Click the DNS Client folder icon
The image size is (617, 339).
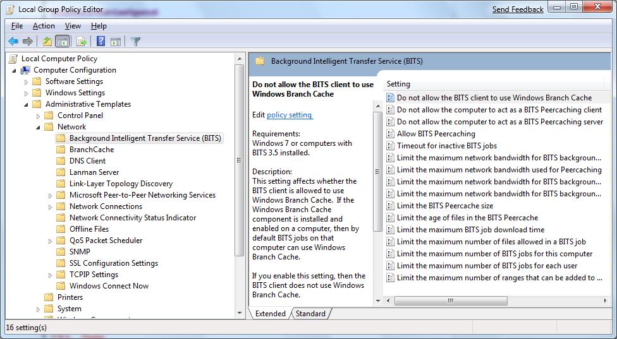(61, 160)
